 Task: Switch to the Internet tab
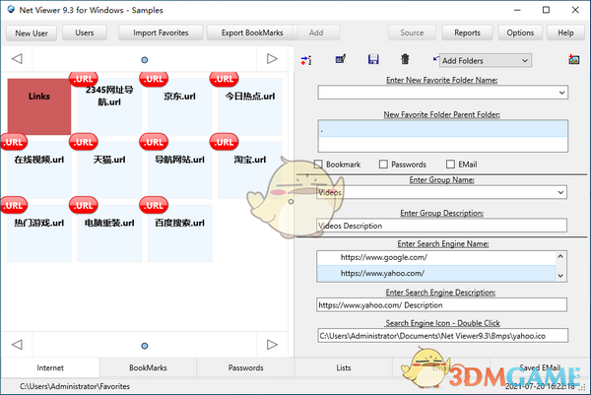pos(50,367)
